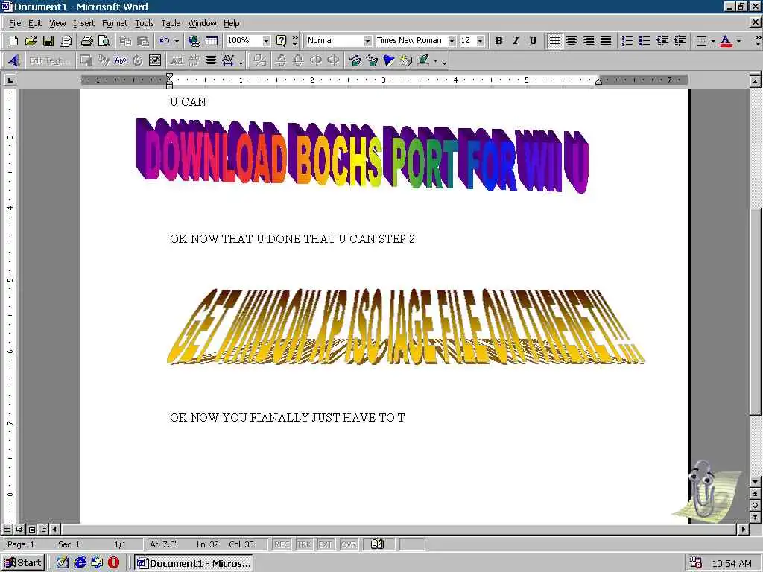Switch to Normal view button
This screenshot has width=763, height=572.
click(x=7, y=529)
